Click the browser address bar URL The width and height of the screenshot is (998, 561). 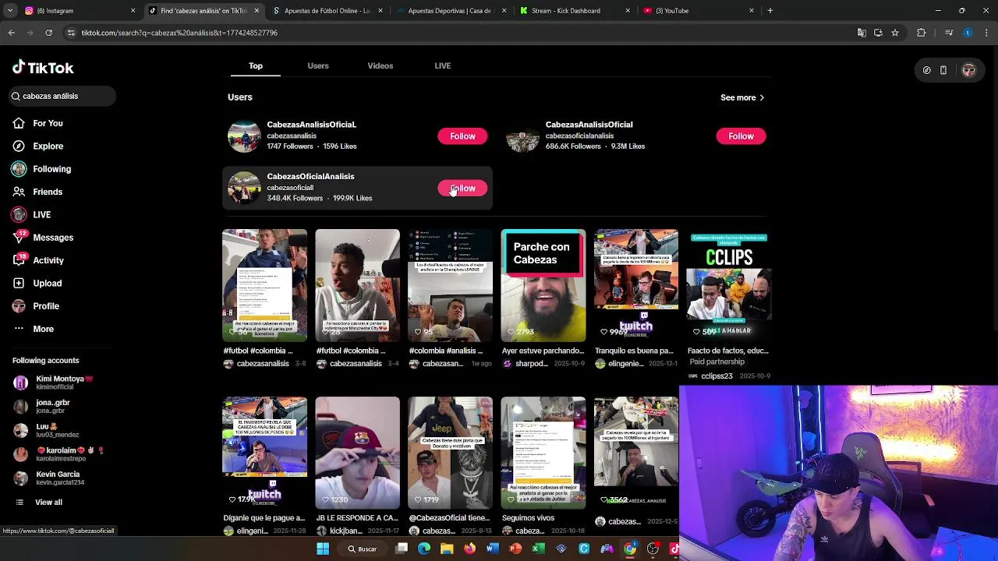click(x=179, y=33)
